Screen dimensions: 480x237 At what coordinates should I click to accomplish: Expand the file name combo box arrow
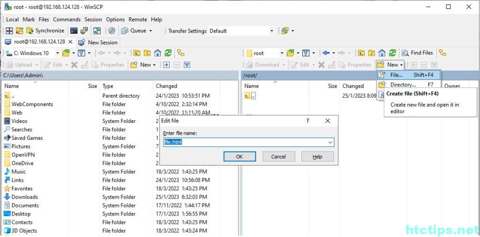[x=330, y=142]
